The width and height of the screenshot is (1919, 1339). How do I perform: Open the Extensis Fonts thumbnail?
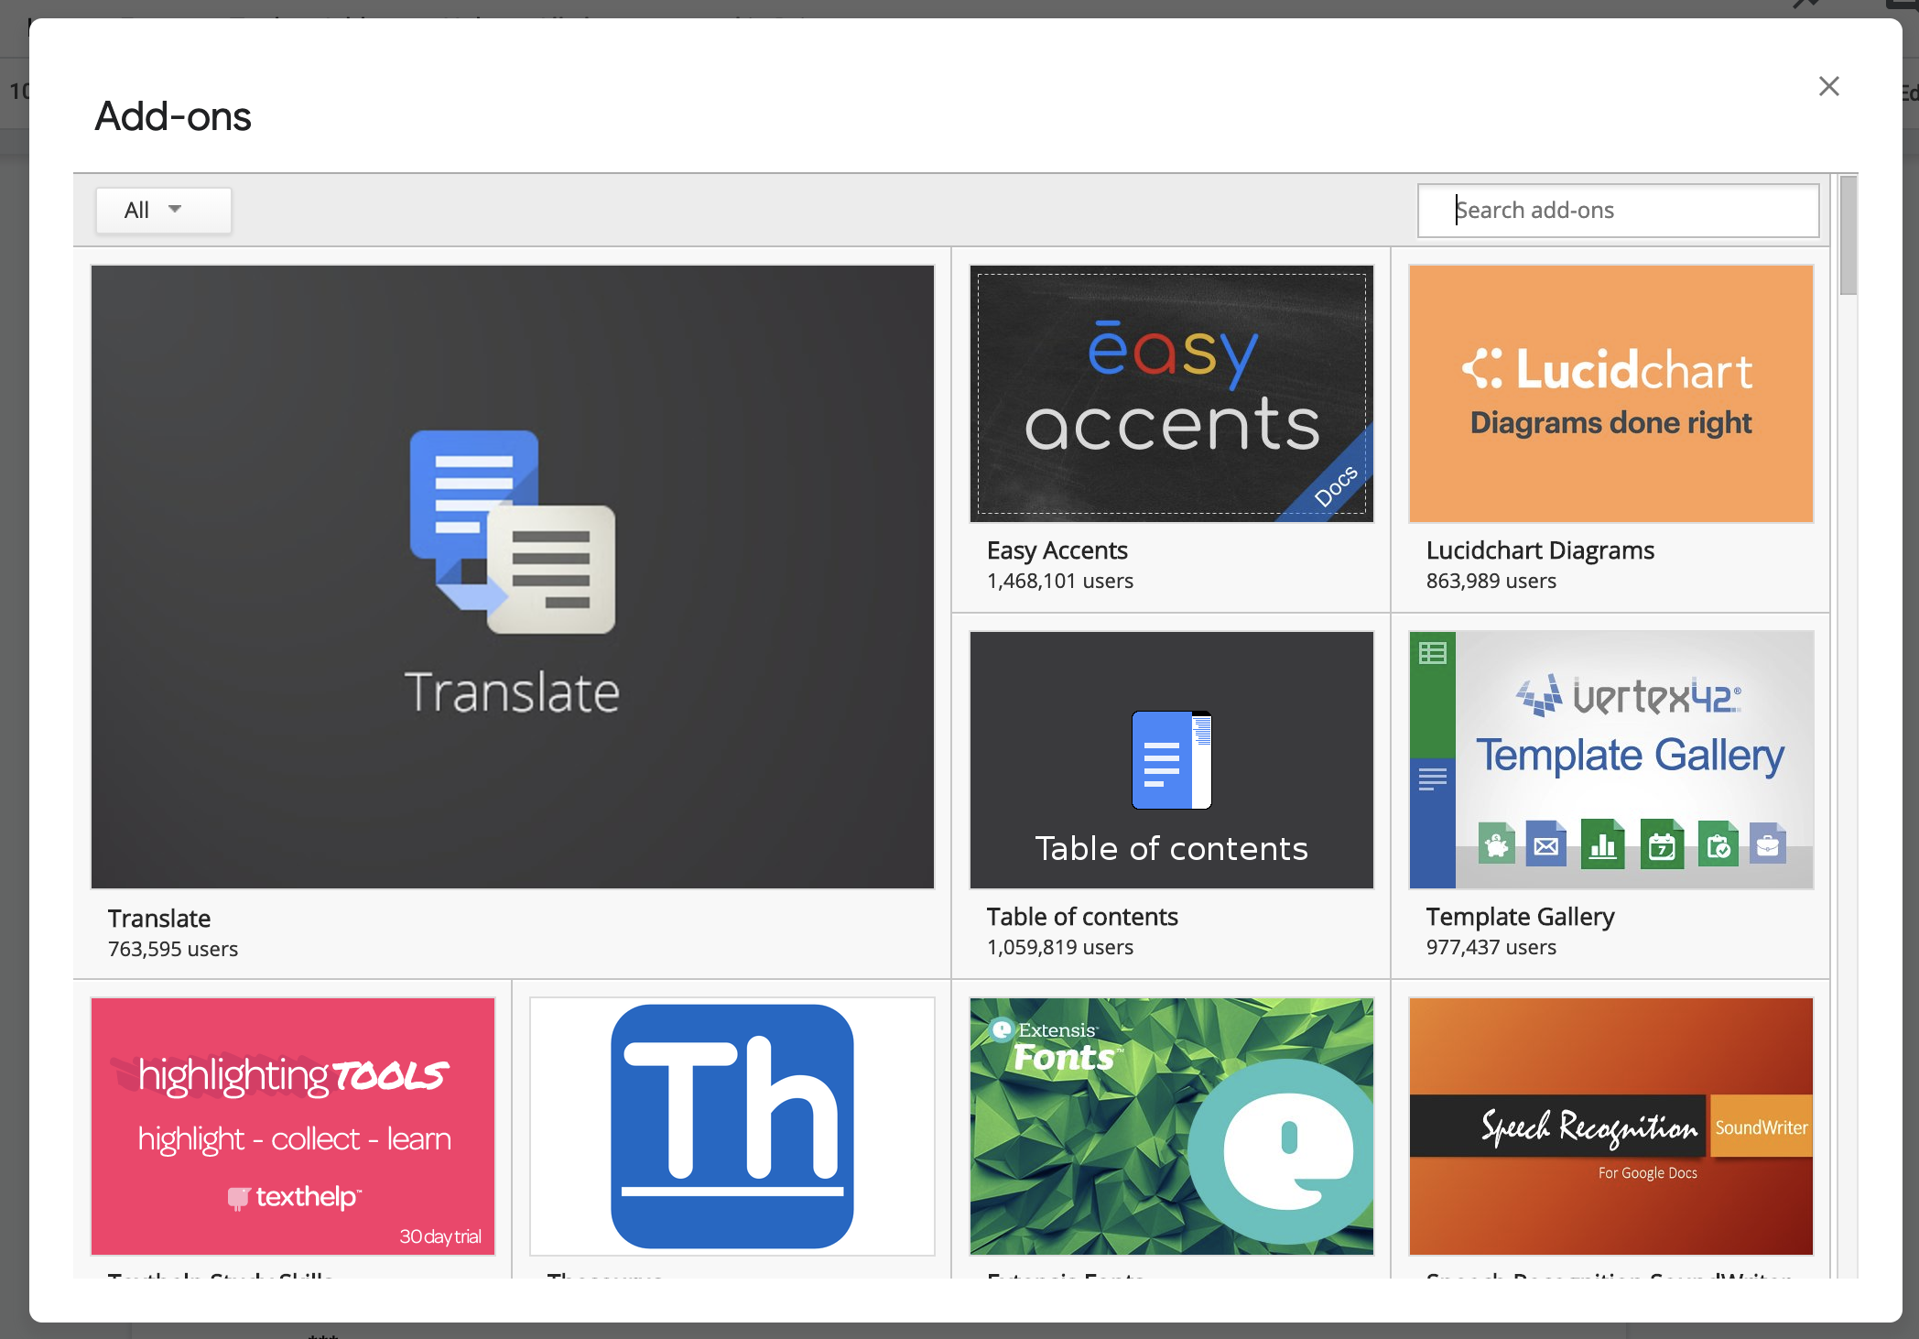1172,1127
